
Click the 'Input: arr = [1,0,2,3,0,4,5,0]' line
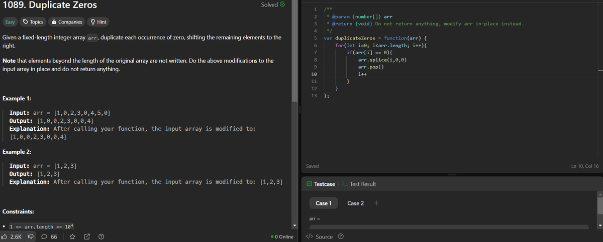[x=60, y=113]
